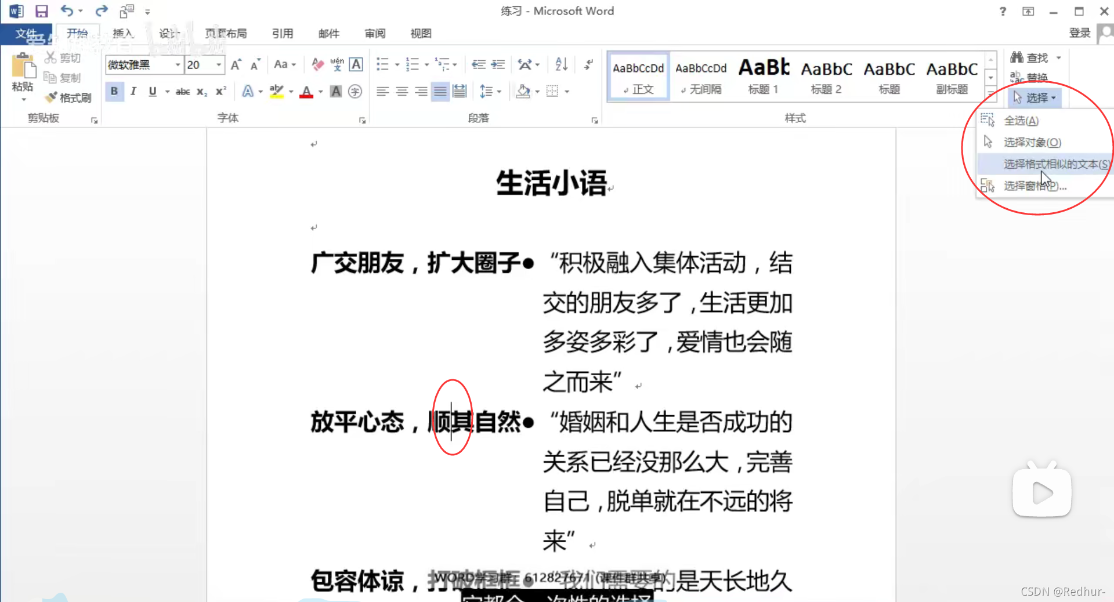This screenshot has height=602, width=1114.
Task: Toggle bold formatting with the B button
Action: click(114, 91)
